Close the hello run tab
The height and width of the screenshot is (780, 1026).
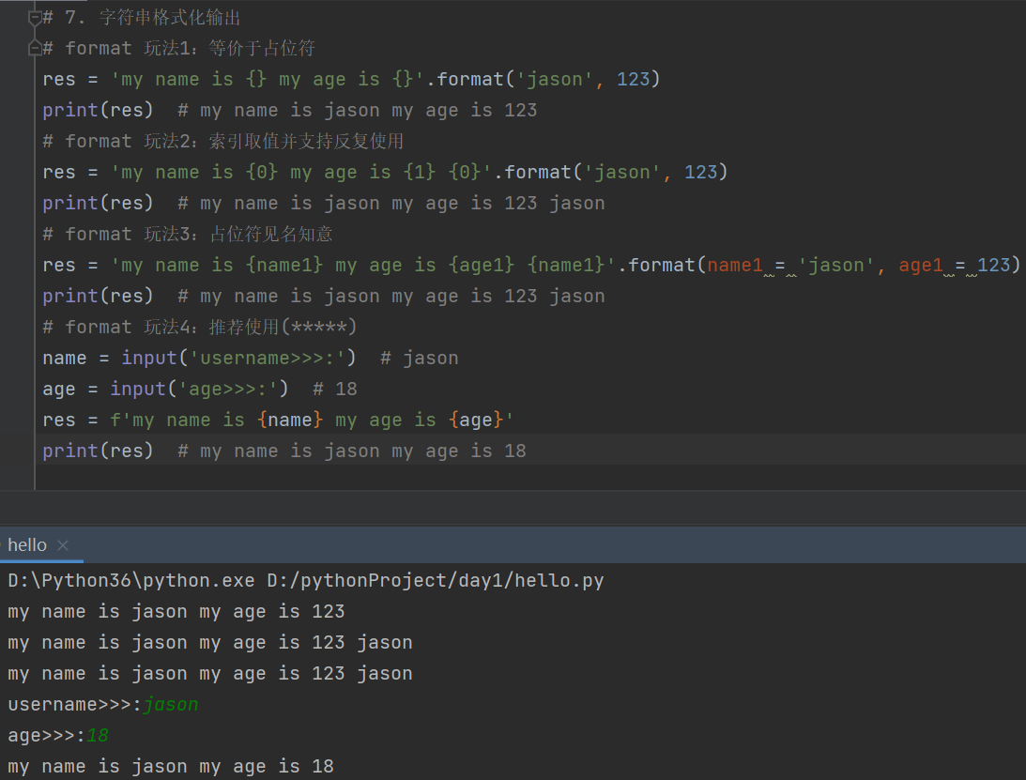(x=63, y=545)
